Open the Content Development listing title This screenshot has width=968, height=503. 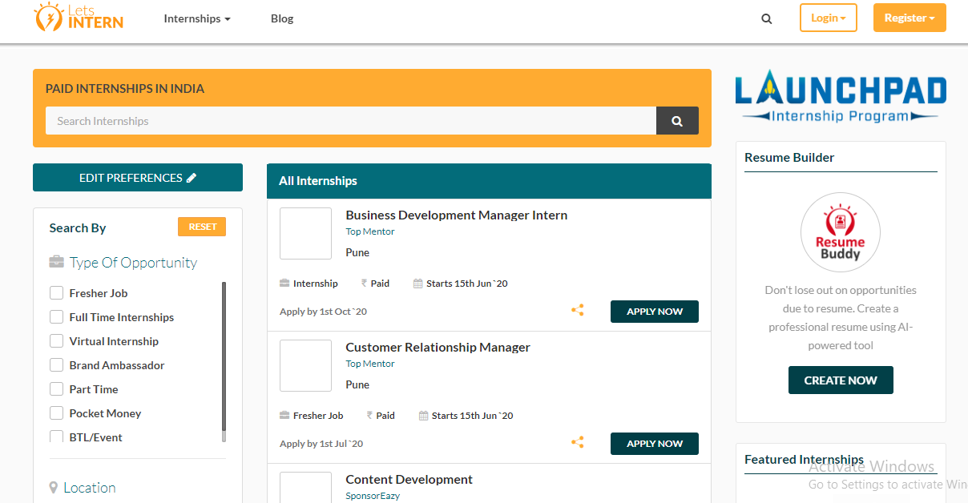click(409, 479)
